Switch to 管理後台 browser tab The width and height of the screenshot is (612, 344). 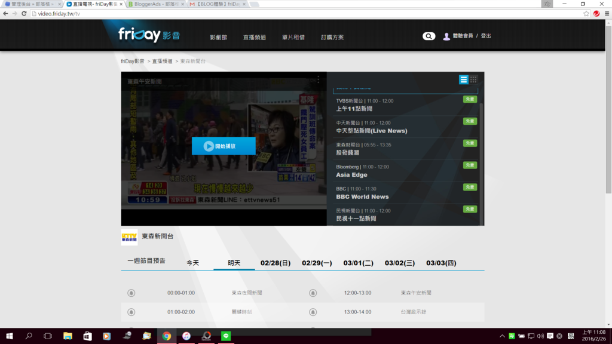click(33, 4)
